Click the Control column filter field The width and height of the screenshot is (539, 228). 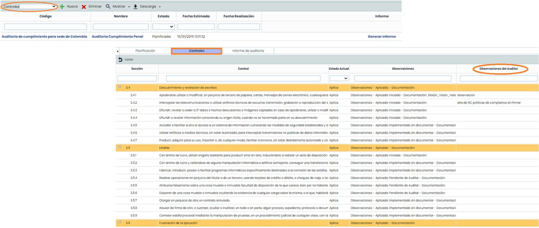[x=243, y=78]
